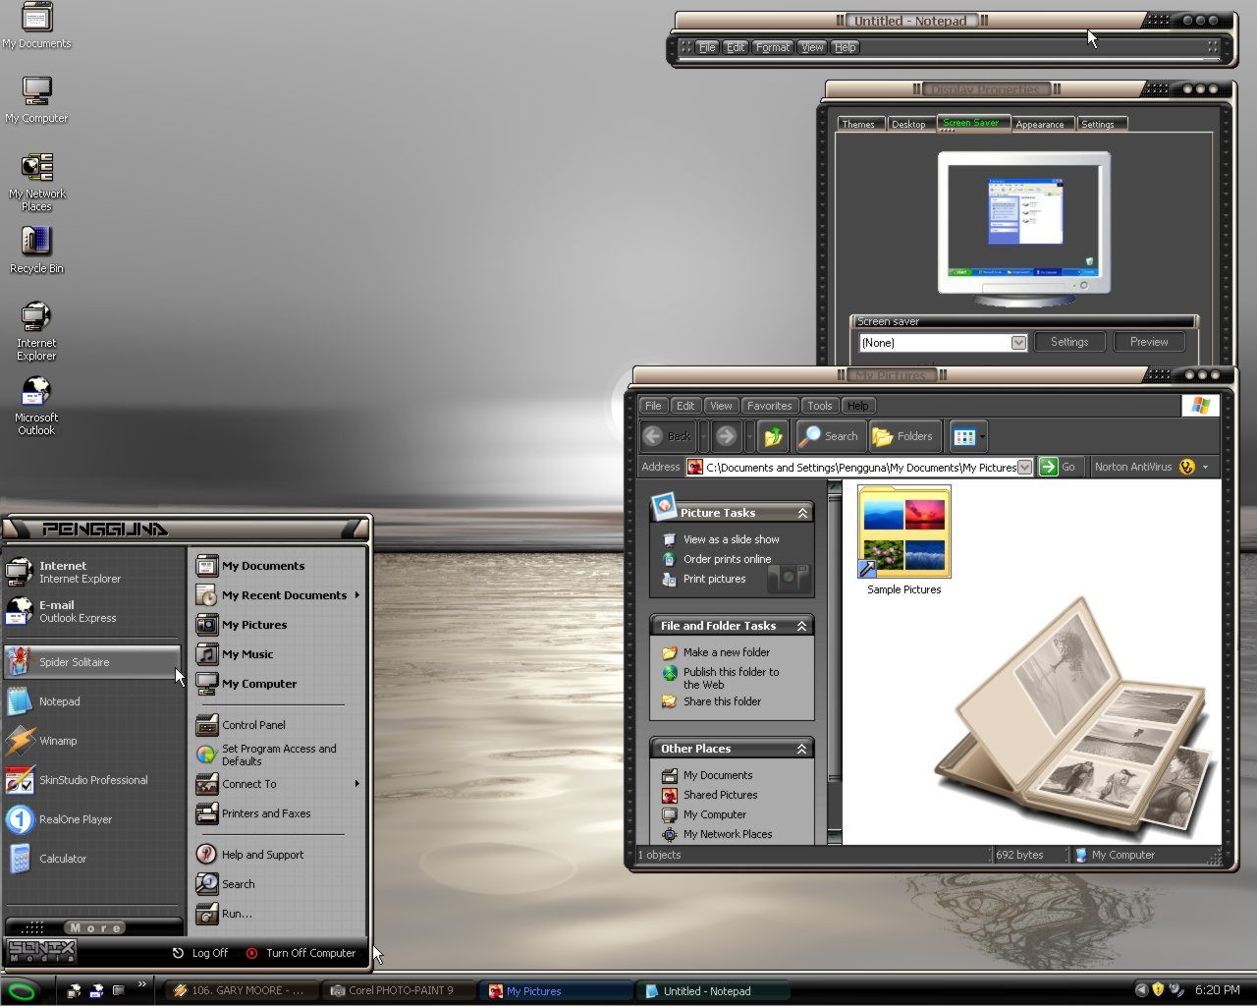Click View as a slide show link
1257x1006 pixels.
point(732,539)
